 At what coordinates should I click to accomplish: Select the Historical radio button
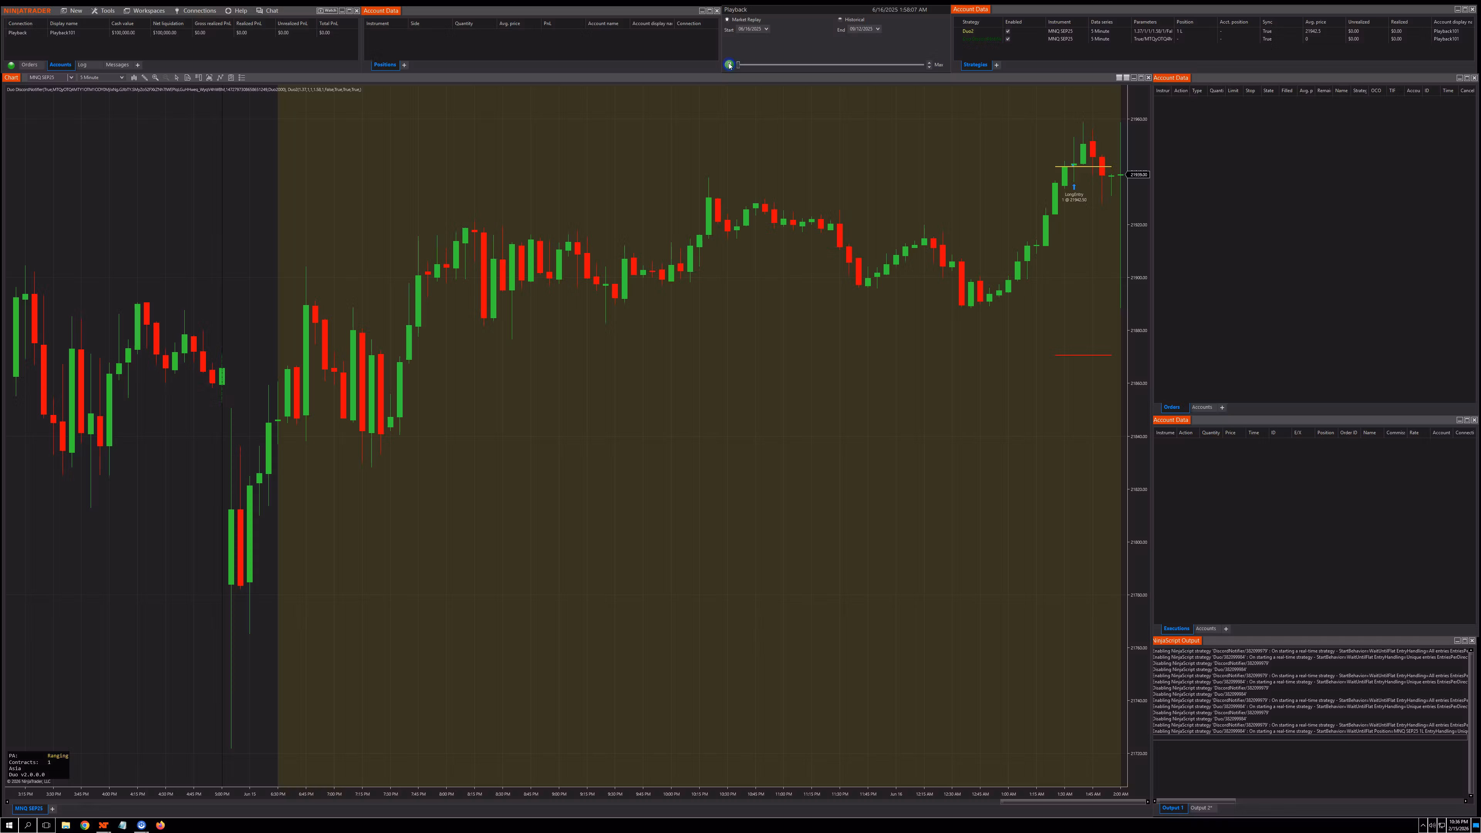(x=840, y=19)
